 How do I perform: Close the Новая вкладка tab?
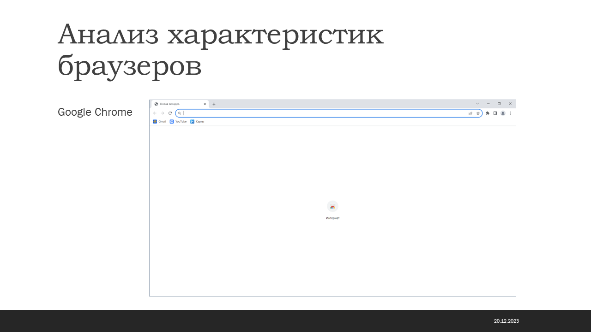point(205,104)
